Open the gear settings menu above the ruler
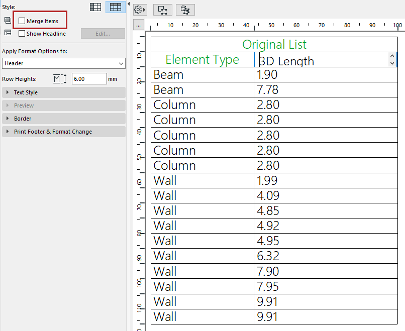 coord(140,10)
